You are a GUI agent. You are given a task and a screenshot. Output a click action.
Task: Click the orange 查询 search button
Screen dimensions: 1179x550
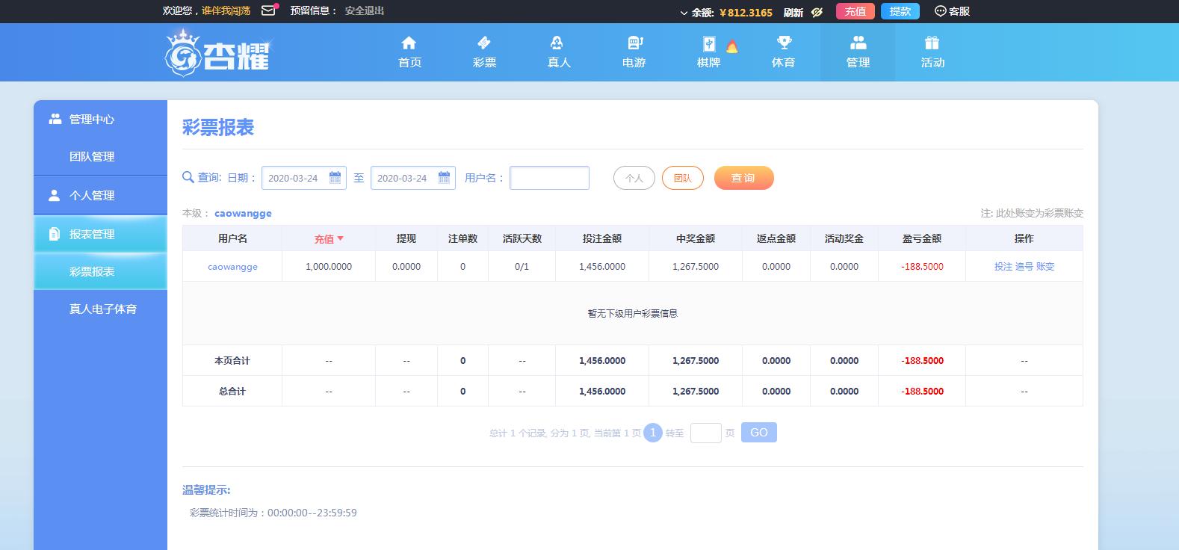pyautogui.click(x=743, y=178)
